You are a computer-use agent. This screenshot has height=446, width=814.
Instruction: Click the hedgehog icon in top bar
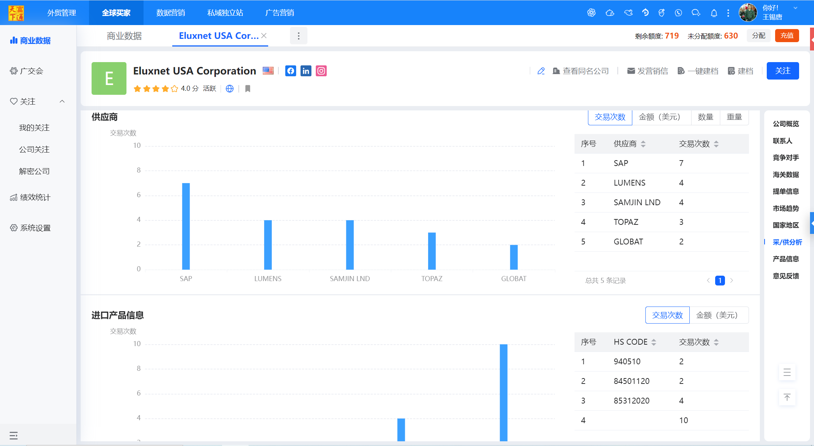[610, 13]
